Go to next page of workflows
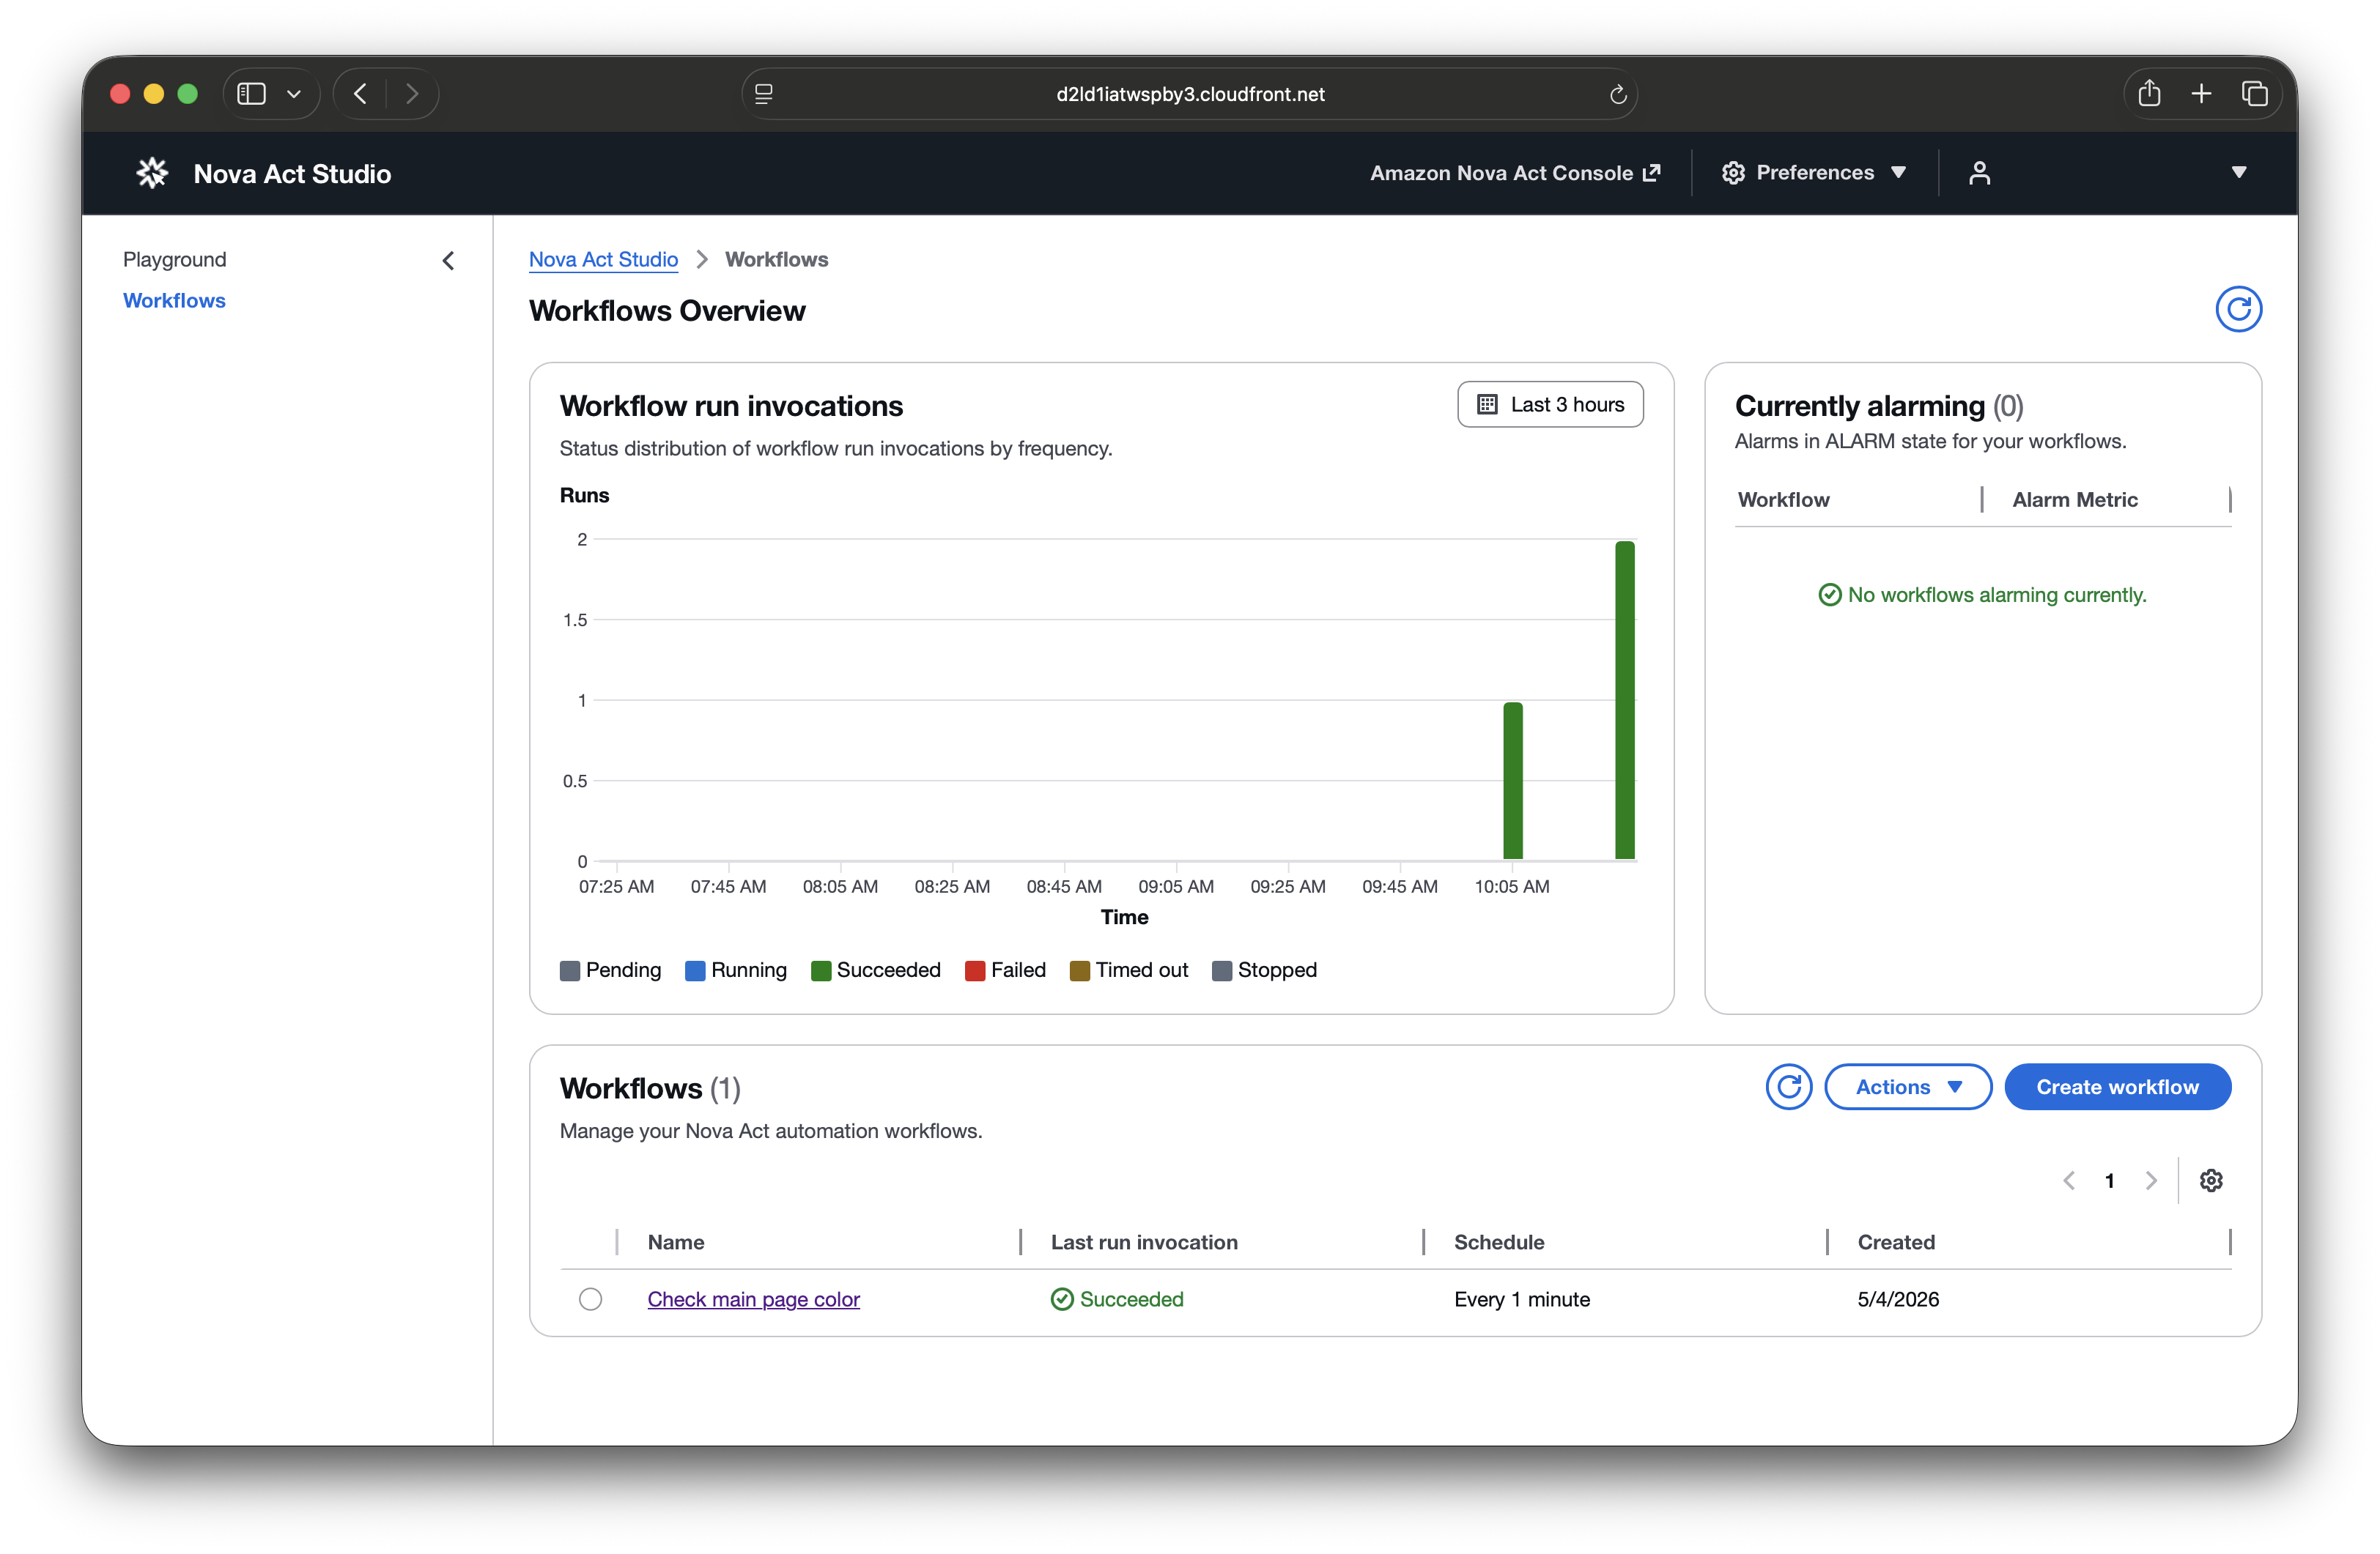The image size is (2380, 1554). tap(2150, 1181)
